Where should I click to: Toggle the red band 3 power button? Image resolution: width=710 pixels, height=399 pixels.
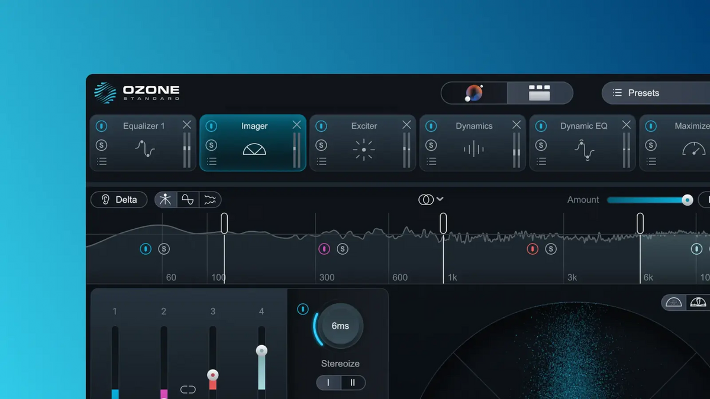pyautogui.click(x=532, y=249)
